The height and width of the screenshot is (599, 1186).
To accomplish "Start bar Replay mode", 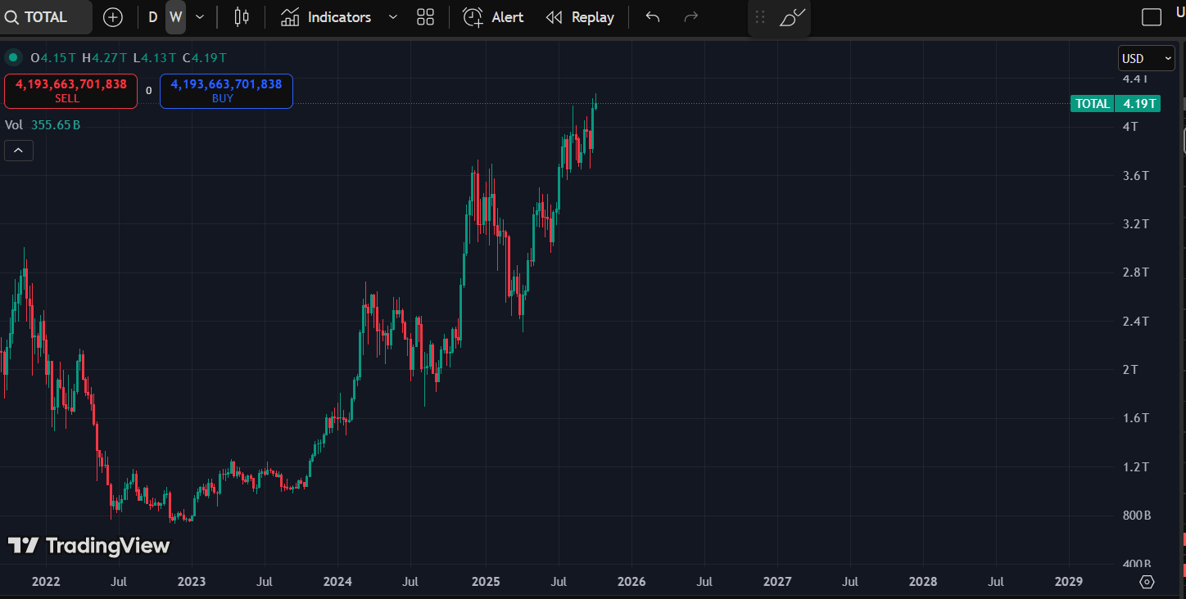I will (x=580, y=17).
